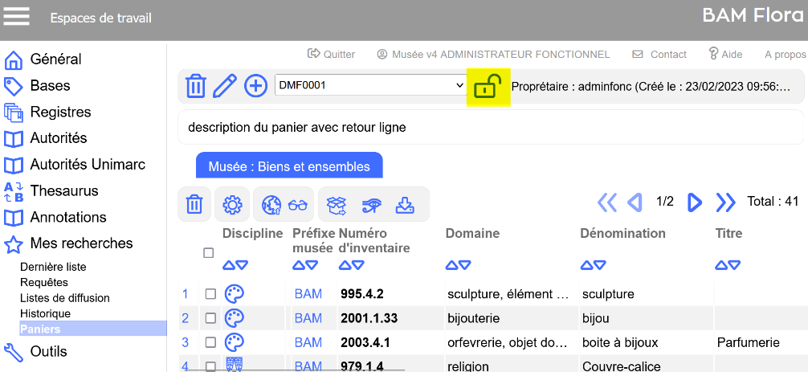The image size is (808, 372).
Task: Open the gear settings icon in list toolbar
Action: coord(232,205)
